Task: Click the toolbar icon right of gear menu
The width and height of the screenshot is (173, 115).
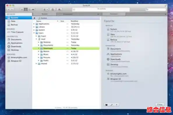Action: click(53, 10)
